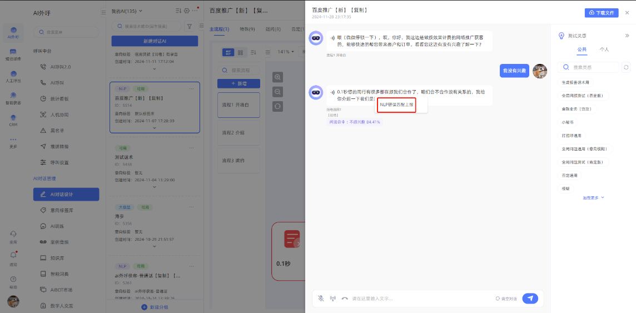Viewport: 636px width, 313px height.
Task: Play audio of first bot greeting message
Action: (332, 37)
